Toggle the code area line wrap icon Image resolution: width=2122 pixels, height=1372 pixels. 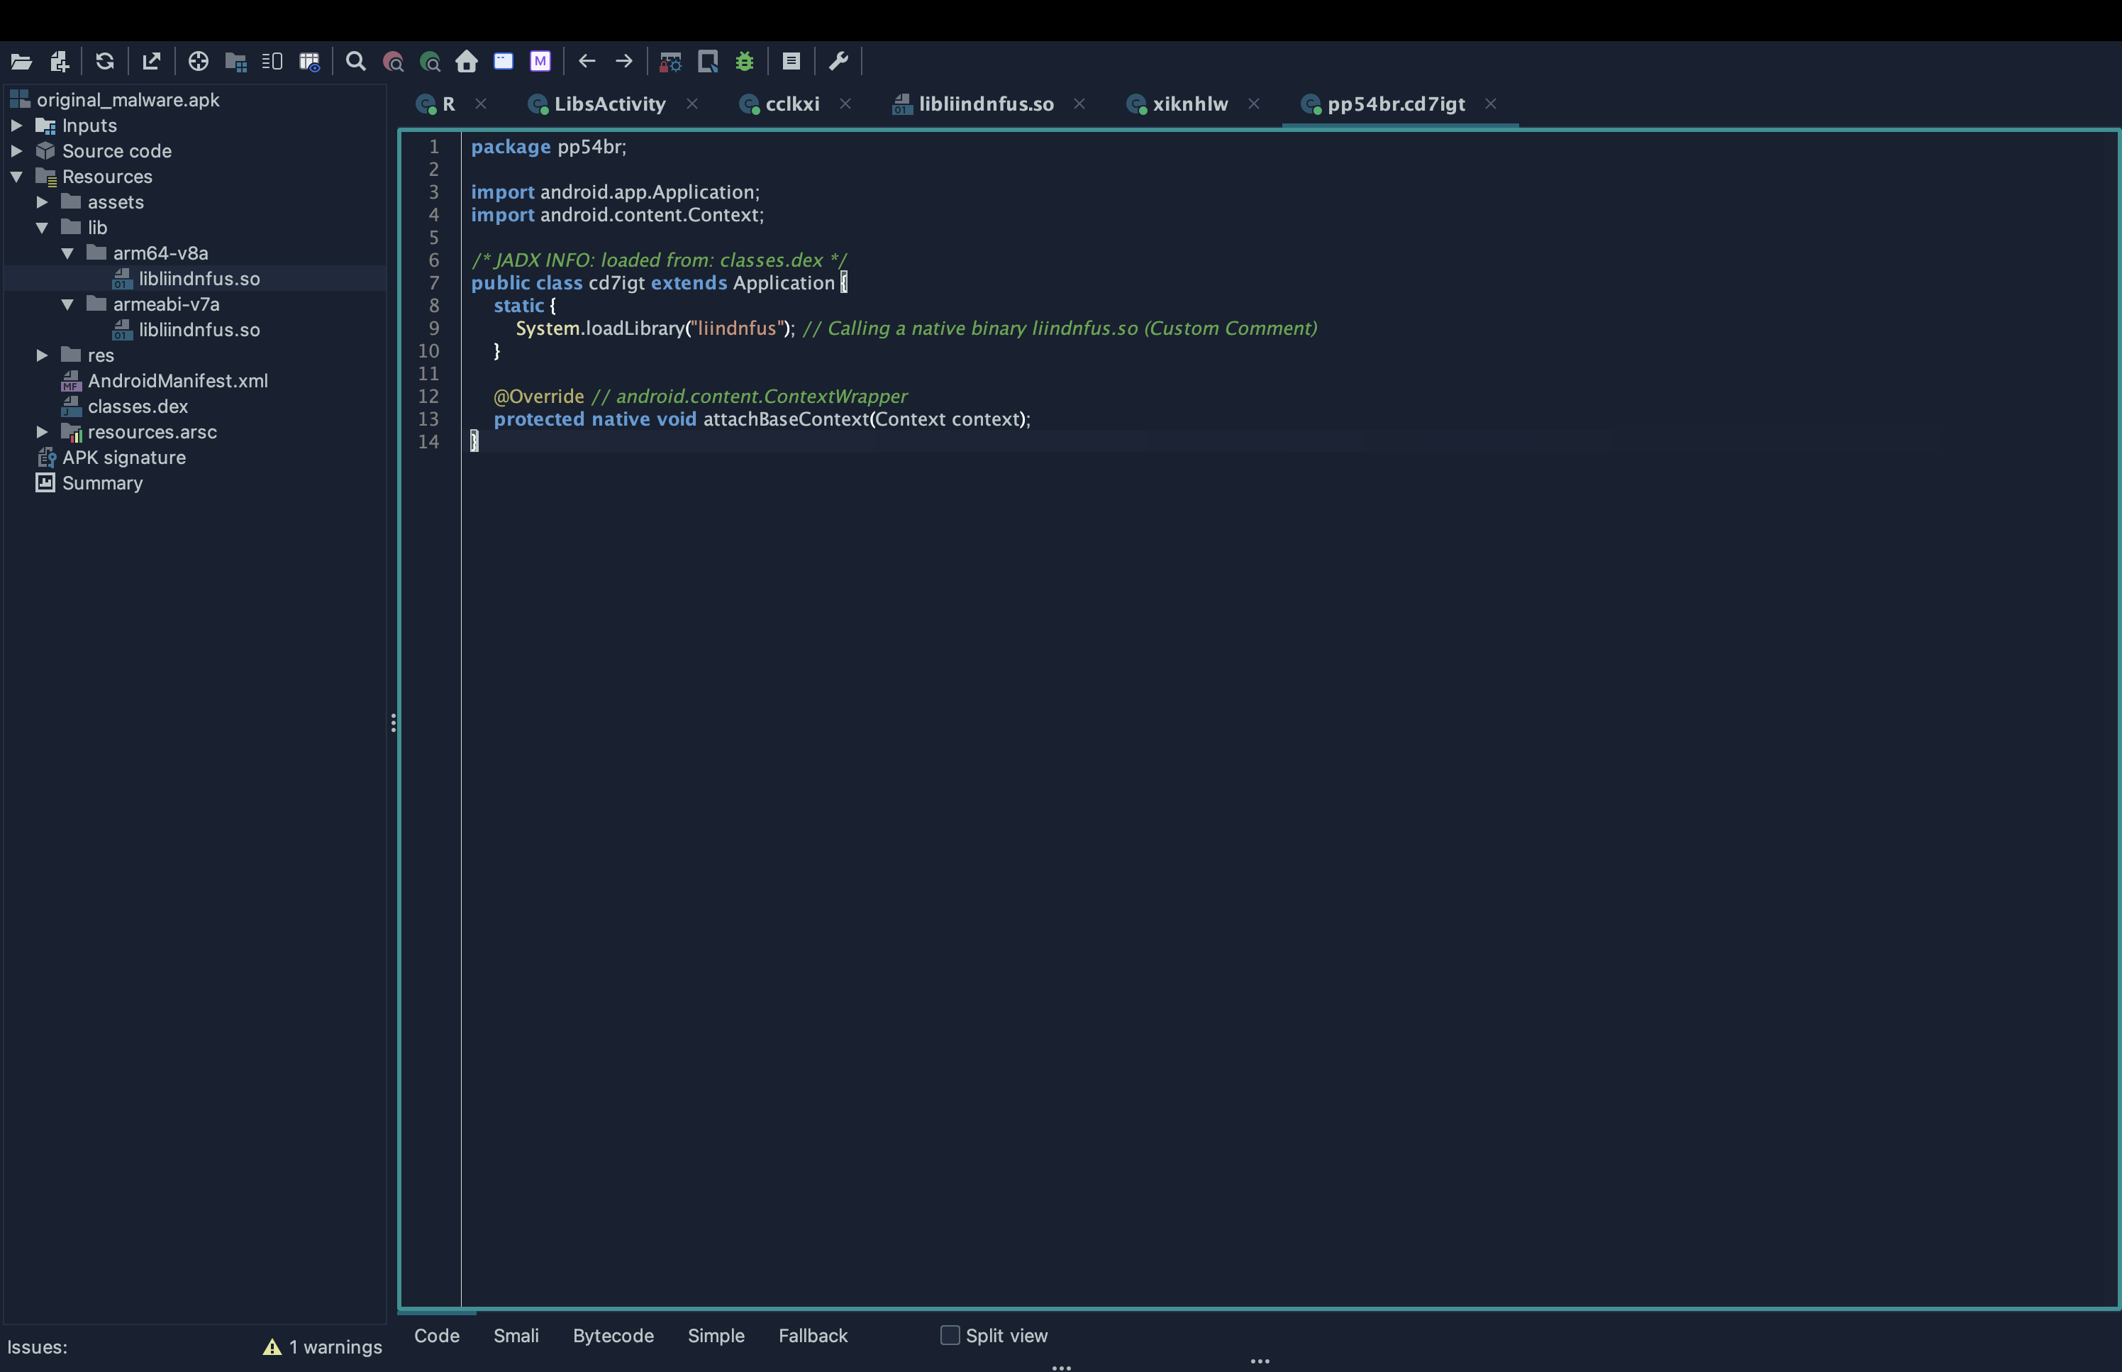point(272,62)
